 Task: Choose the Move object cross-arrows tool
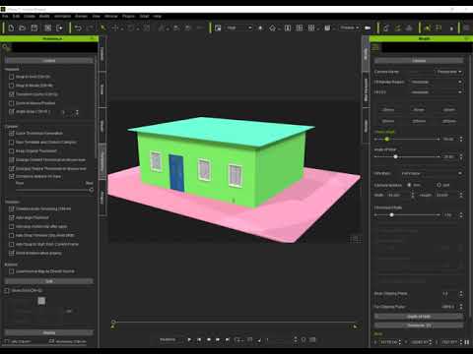tap(115, 29)
